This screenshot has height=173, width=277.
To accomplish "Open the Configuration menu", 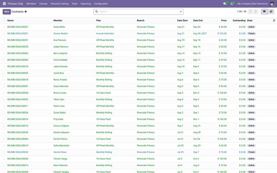I will (101, 4).
